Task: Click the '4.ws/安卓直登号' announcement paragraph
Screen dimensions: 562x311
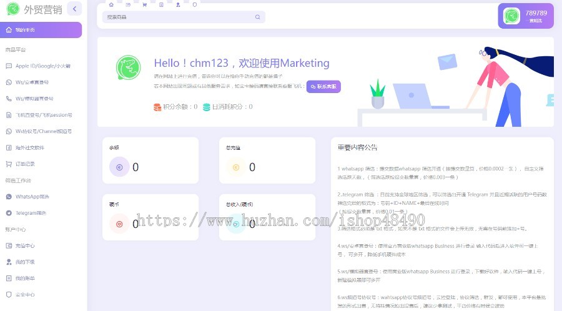Action: coord(438,250)
